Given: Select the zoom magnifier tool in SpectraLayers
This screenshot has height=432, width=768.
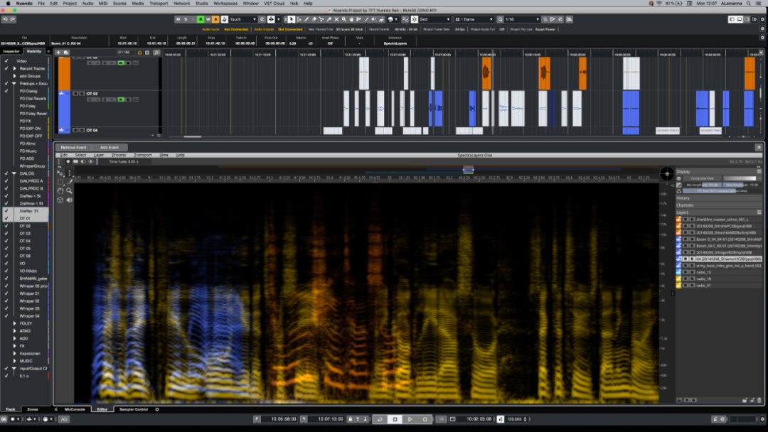Looking at the screenshot, I should pyautogui.click(x=70, y=190).
